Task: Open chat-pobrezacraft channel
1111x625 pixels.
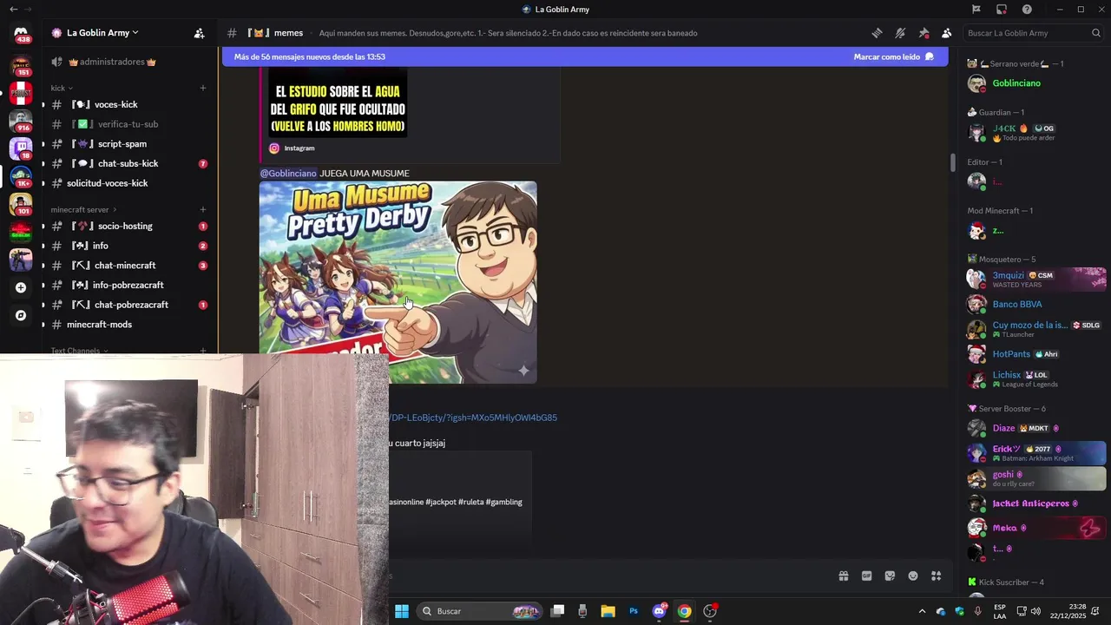Action: (128, 305)
